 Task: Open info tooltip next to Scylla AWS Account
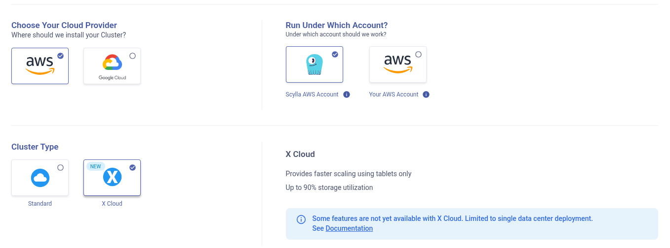[347, 94]
